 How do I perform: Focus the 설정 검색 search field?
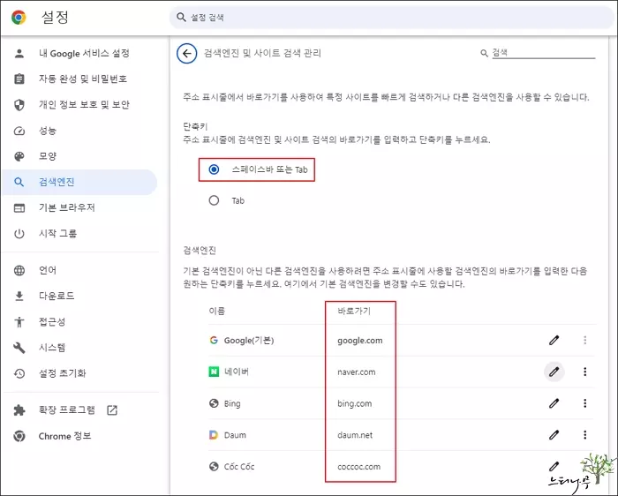(x=391, y=18)
